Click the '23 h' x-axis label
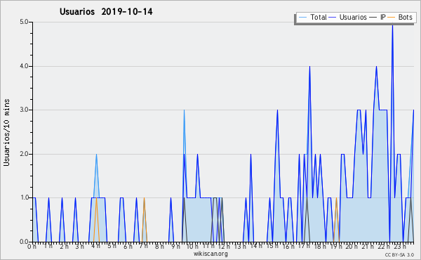 400,246
